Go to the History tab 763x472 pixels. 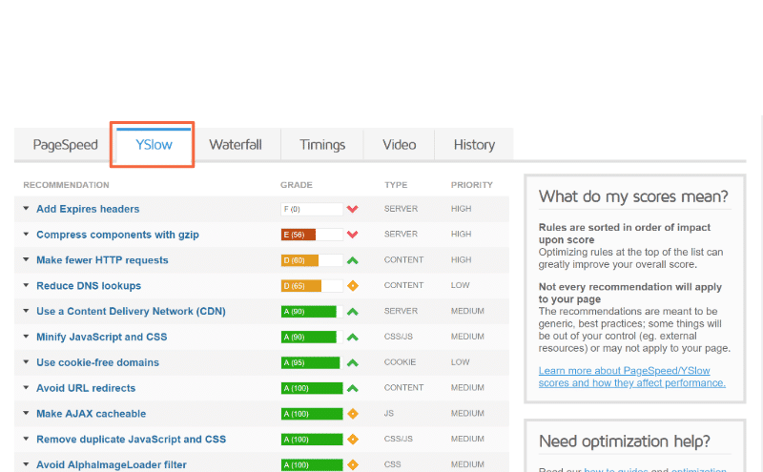tap(474, 145)
